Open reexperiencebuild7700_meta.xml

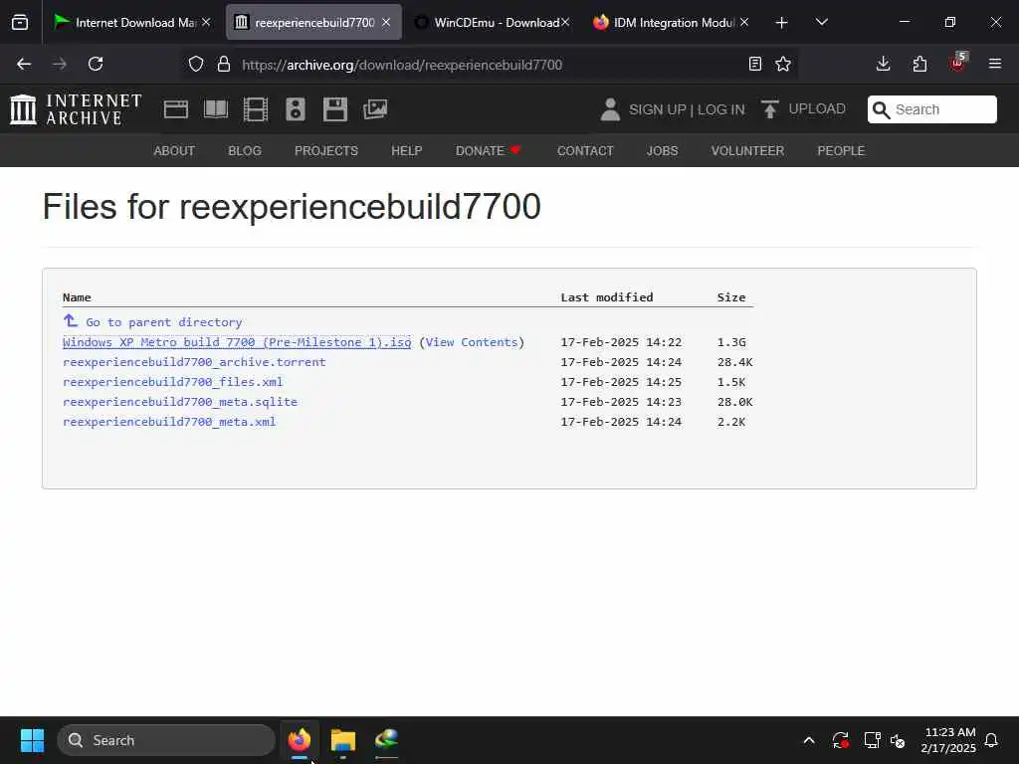coord(169,422)
